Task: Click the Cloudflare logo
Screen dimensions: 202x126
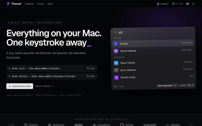Action: [101, 125]
